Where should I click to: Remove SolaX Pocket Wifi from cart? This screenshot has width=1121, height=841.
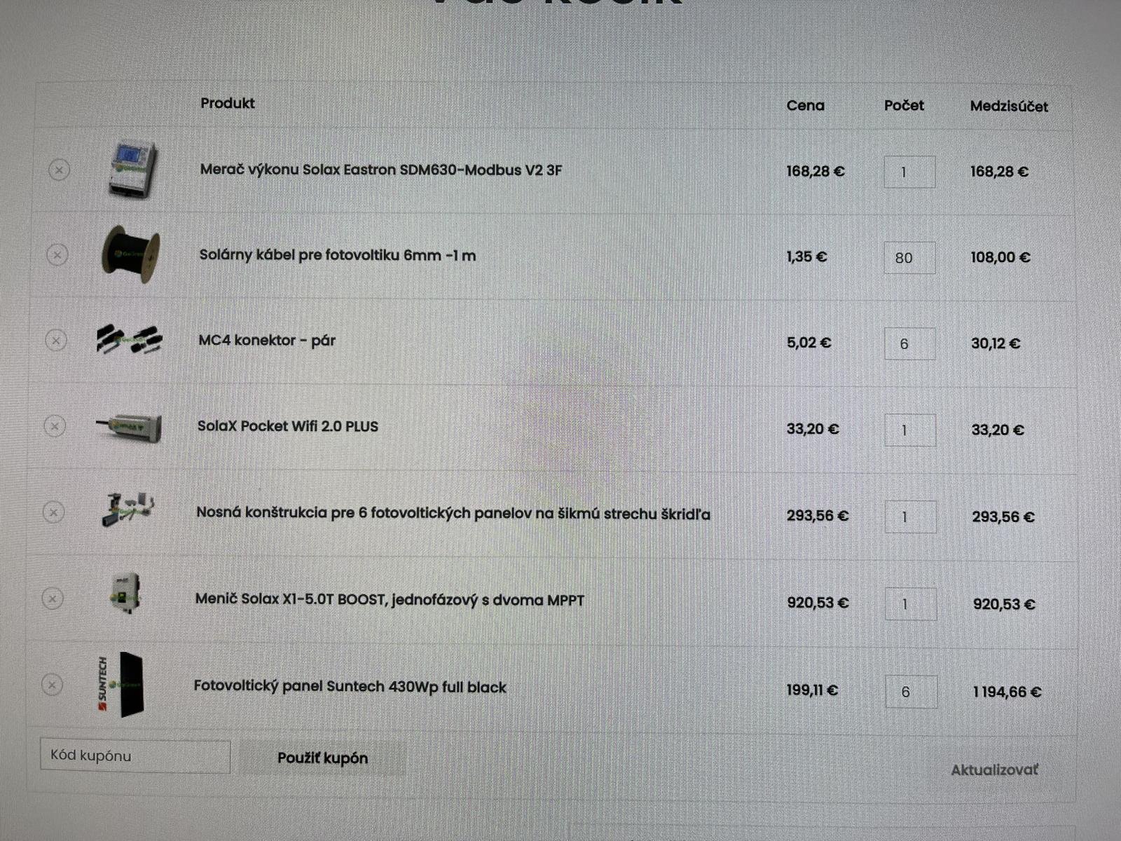tap(55, 426)
